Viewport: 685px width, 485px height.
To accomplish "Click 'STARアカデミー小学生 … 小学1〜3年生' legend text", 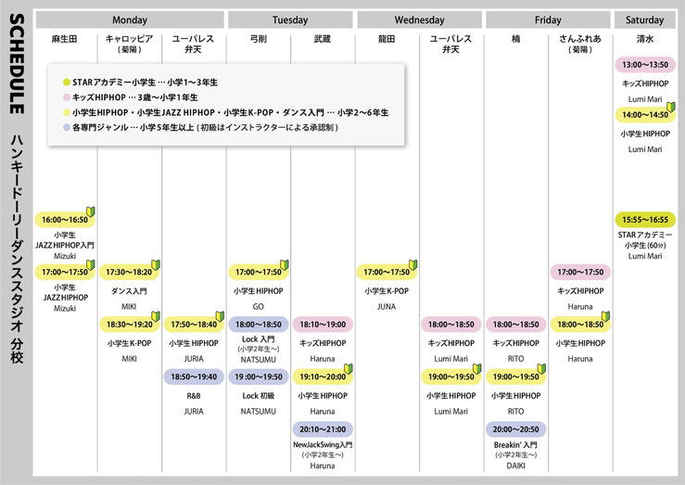I will tap(145, 83).
